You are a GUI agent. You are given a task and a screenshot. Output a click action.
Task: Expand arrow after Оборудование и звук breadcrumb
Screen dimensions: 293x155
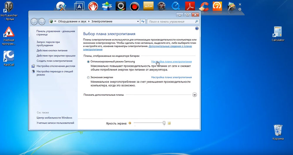89,21
